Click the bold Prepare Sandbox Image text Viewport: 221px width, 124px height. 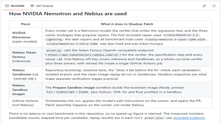pos(74,88)
